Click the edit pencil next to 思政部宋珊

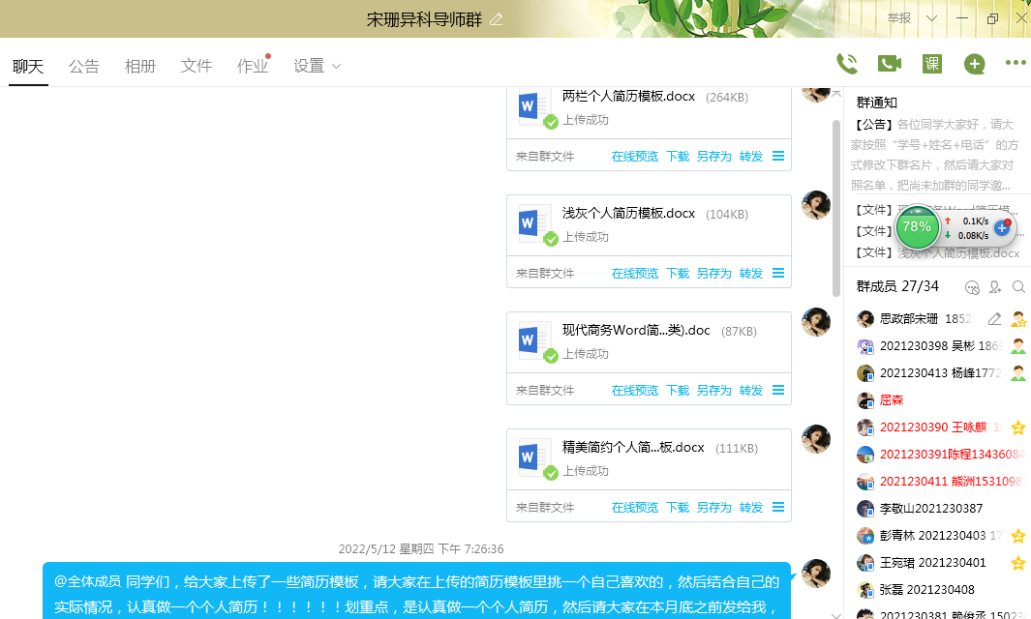pos(994,319)
